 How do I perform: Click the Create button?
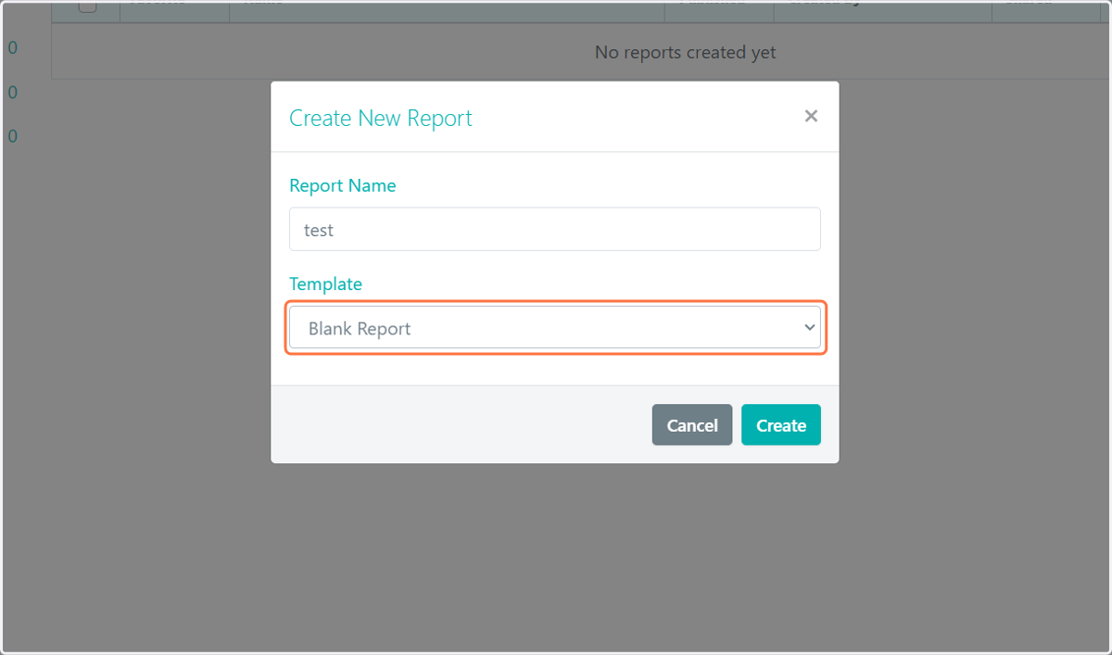(x=780, y=425)
